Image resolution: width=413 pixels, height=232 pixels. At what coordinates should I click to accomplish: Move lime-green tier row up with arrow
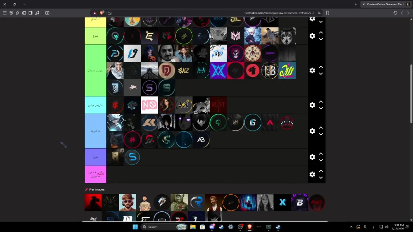point(321,33)
